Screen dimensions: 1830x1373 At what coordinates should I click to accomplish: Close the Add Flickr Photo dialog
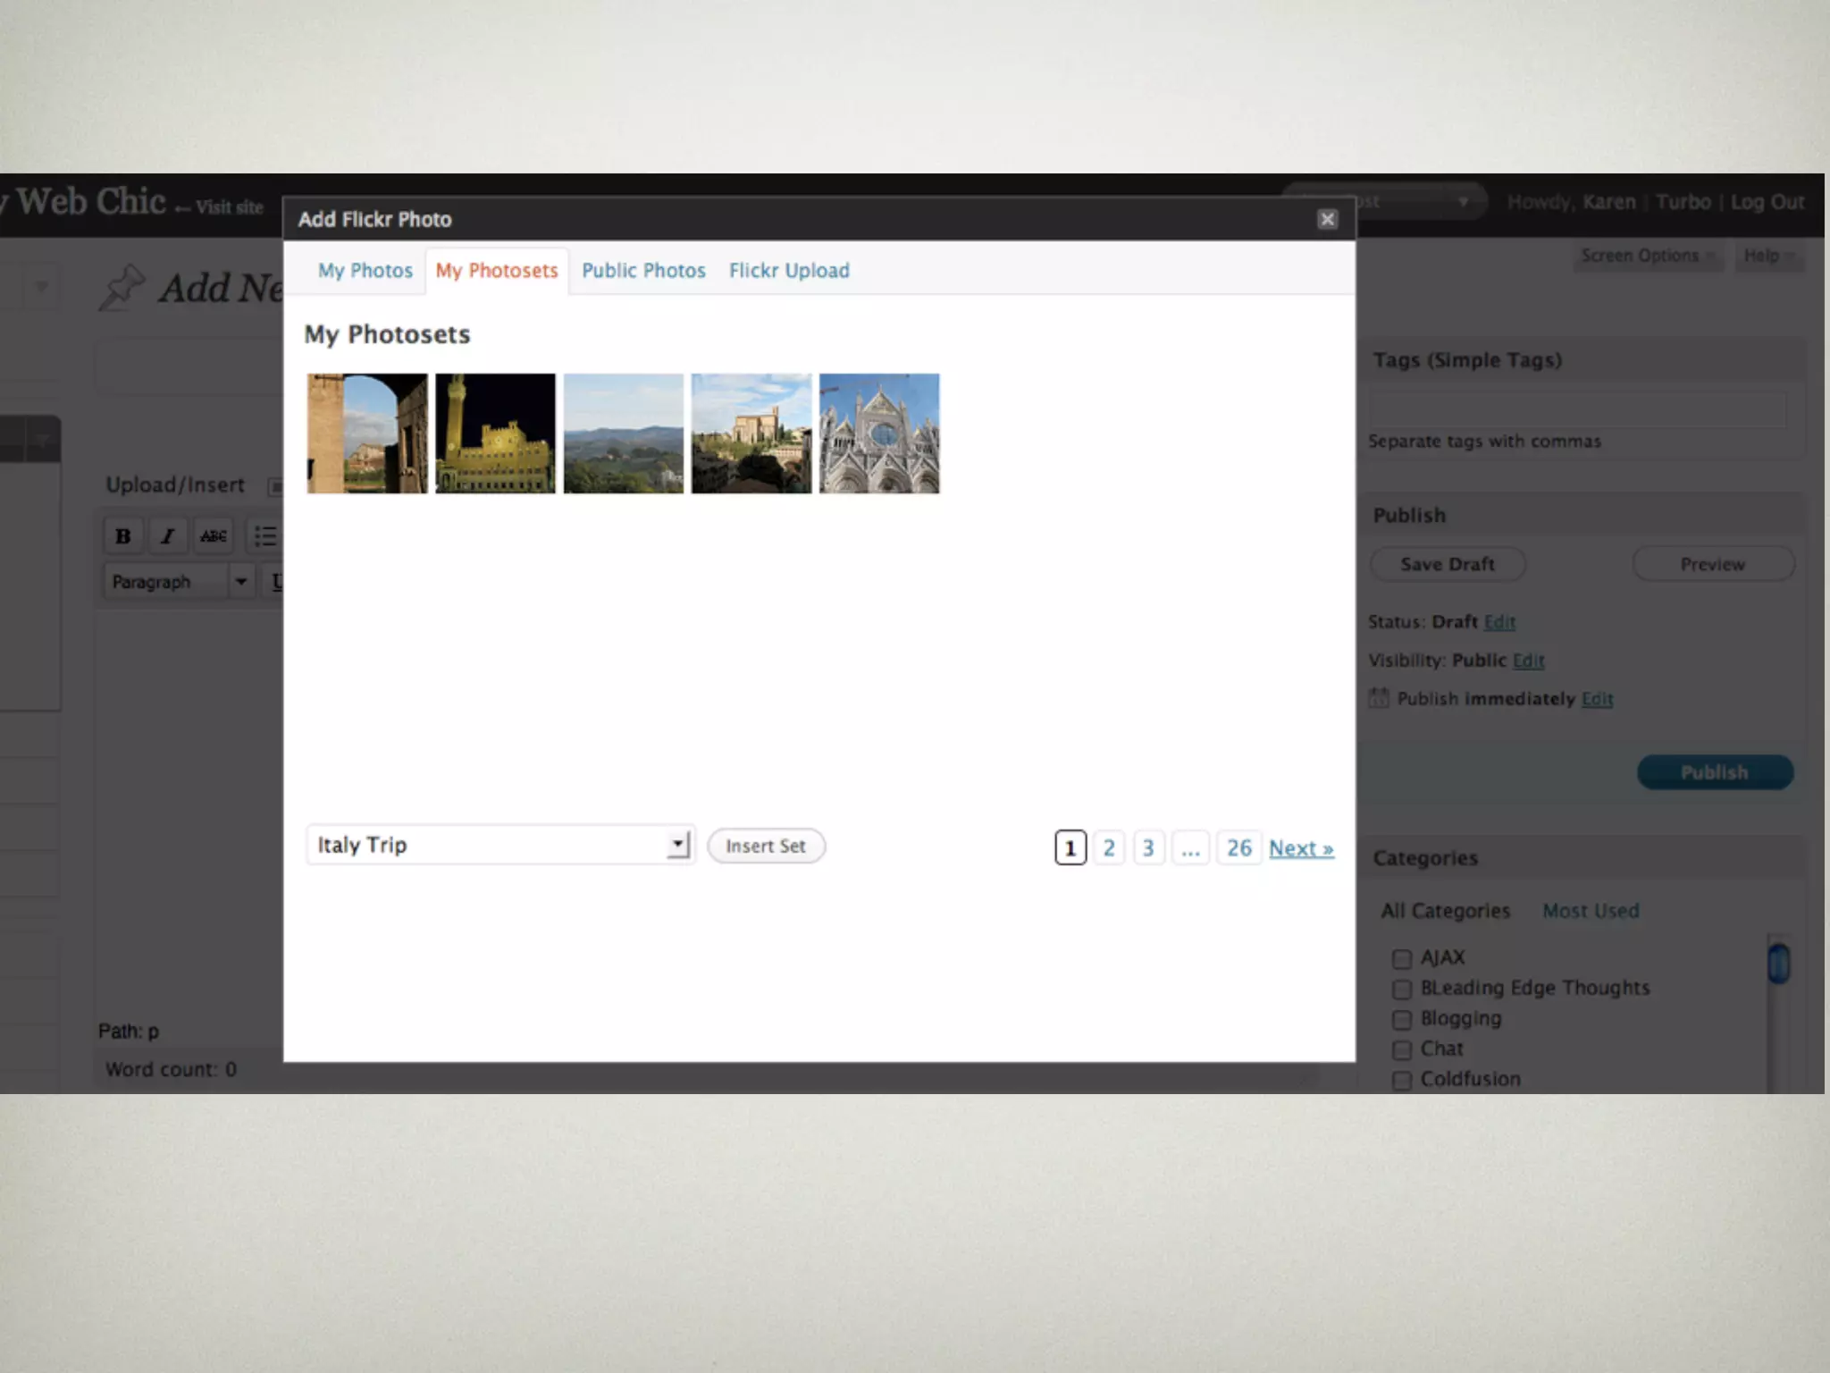pyautogui.click(x=1327, y=219)
